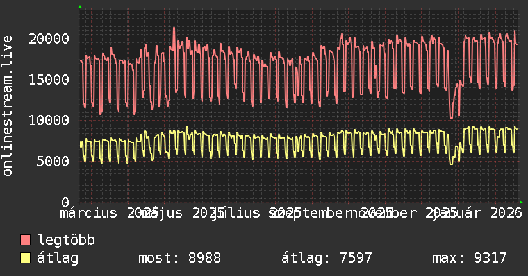
Task: Click the onlinestream.live vertical axis title
Action: tap(8, 106)
